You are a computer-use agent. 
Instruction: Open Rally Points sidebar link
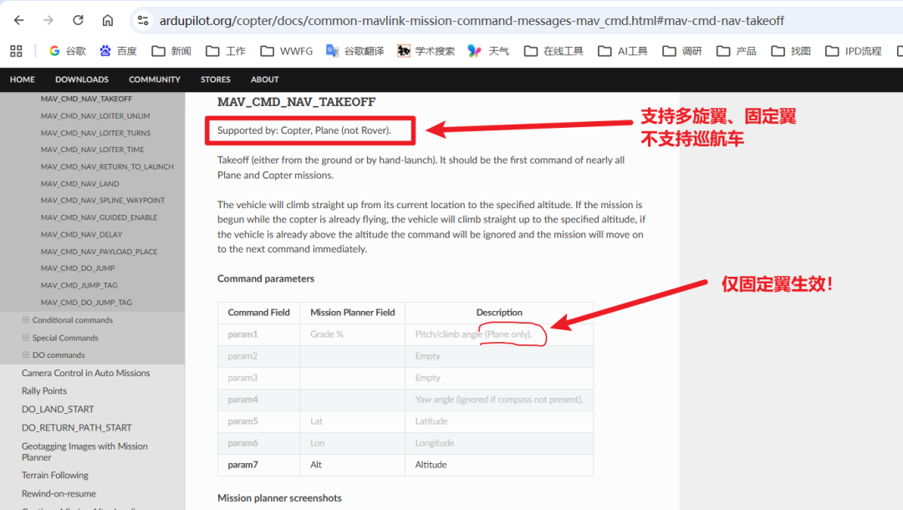(44, 390)
